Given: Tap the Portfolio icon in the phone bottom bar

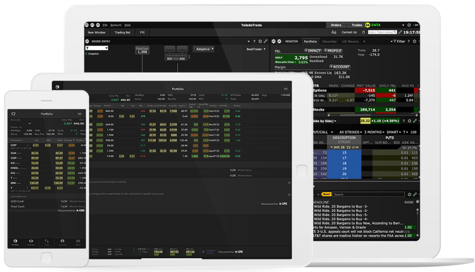Looking at the screenshot, I should (x=15, y=241).
